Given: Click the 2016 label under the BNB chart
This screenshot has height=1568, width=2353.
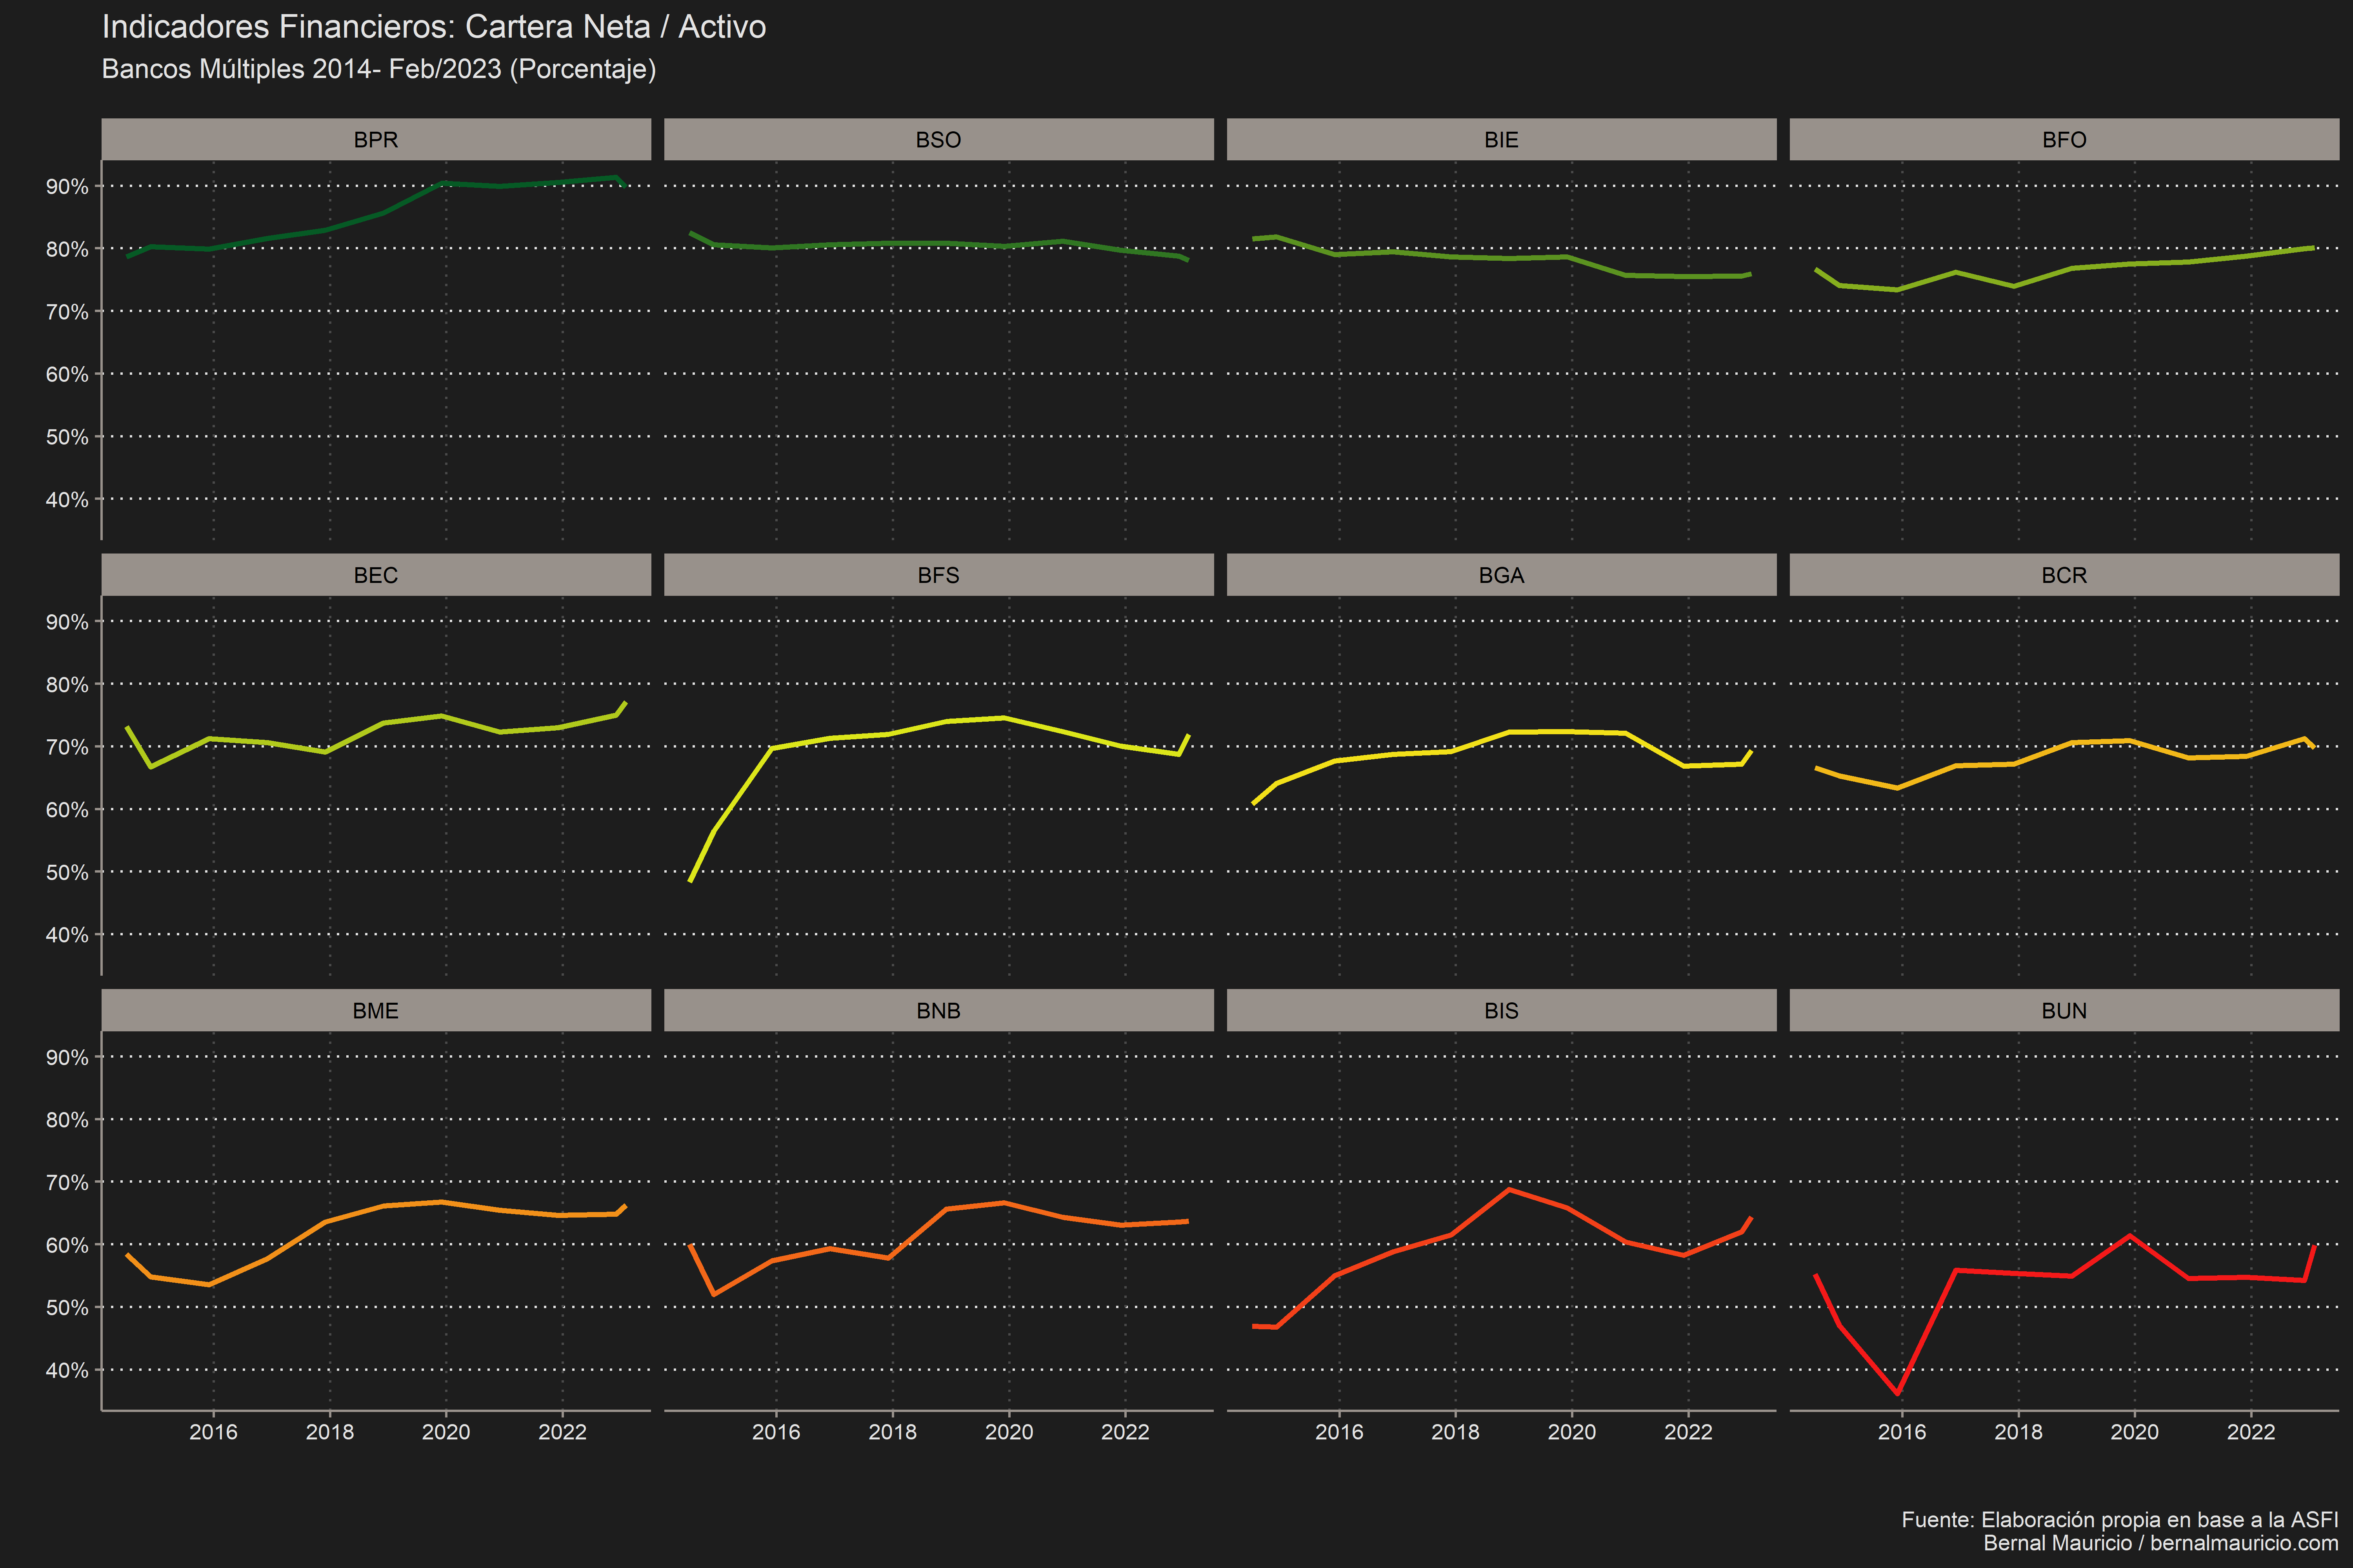Looking at the screenshot, I should tap(776, 1432).
